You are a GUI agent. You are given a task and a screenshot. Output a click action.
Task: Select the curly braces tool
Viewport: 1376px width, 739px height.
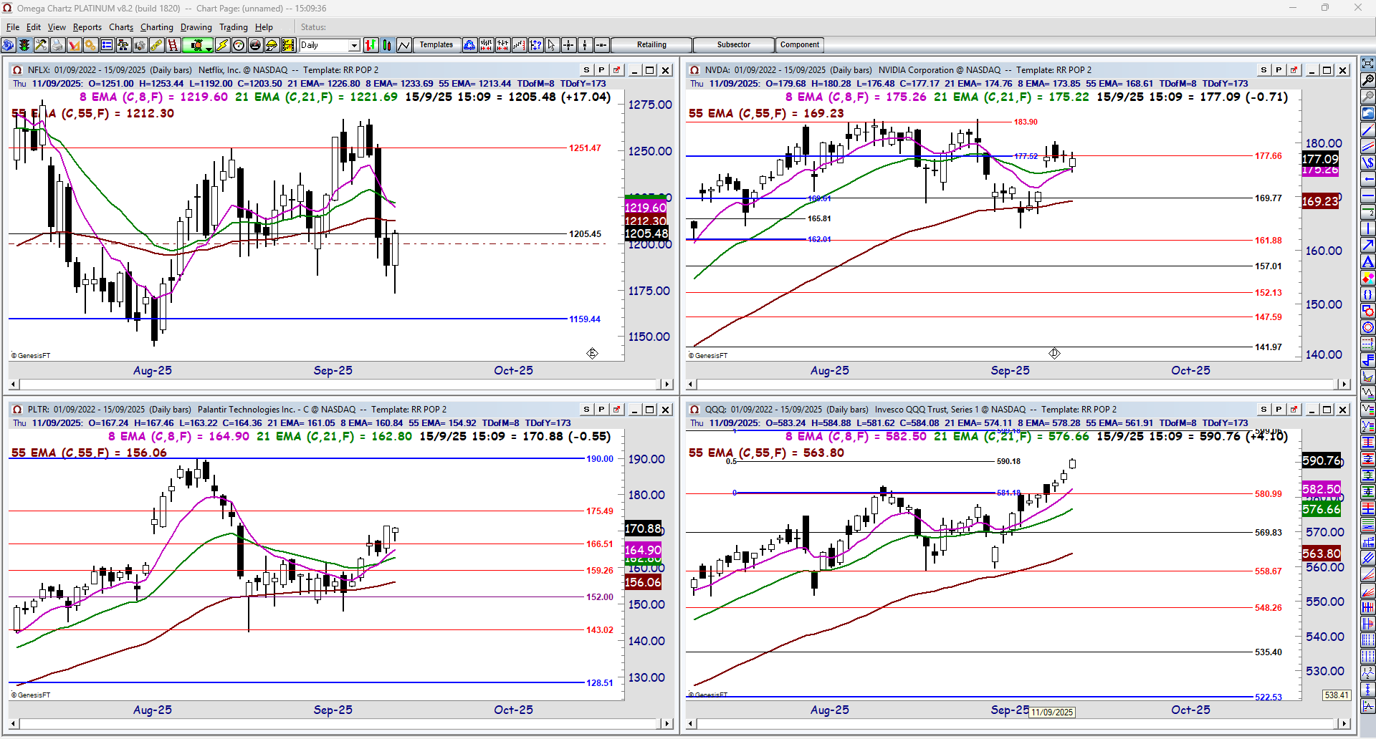tap(1368, 294)
